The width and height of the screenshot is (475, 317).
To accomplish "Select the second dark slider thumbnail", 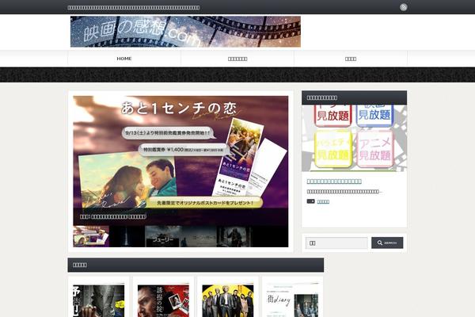I will 127,236.
